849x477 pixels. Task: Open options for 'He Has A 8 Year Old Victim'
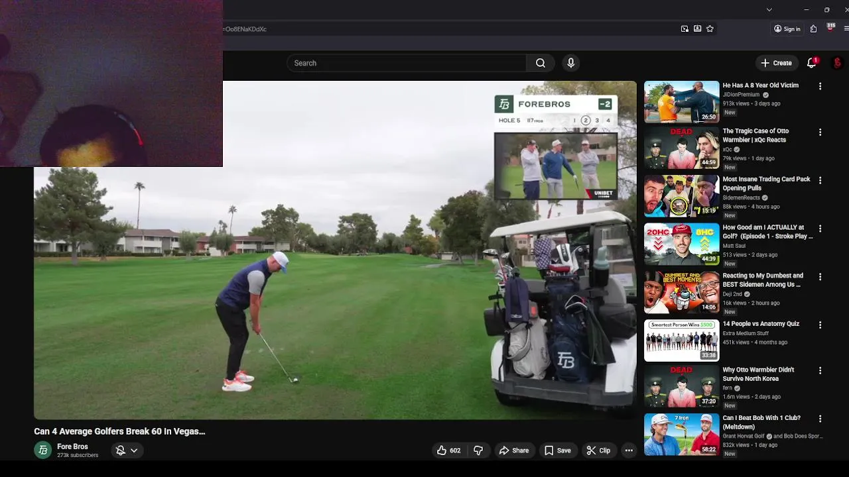820,86
